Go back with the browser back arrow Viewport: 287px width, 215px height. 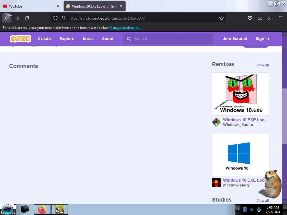point(7,18)
